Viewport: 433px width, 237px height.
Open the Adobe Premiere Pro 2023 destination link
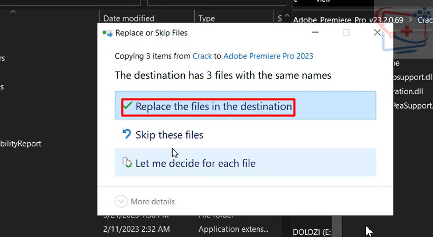268,56
